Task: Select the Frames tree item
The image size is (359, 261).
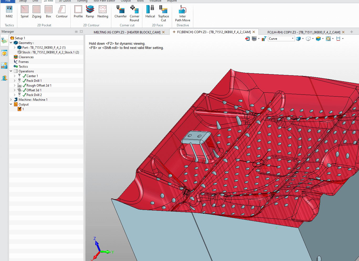Action: pyautogui.click(x=24, y=62)
